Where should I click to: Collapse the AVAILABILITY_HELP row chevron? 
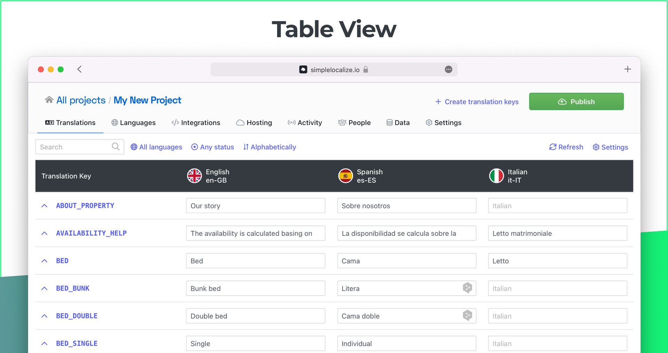coord(44,233)
